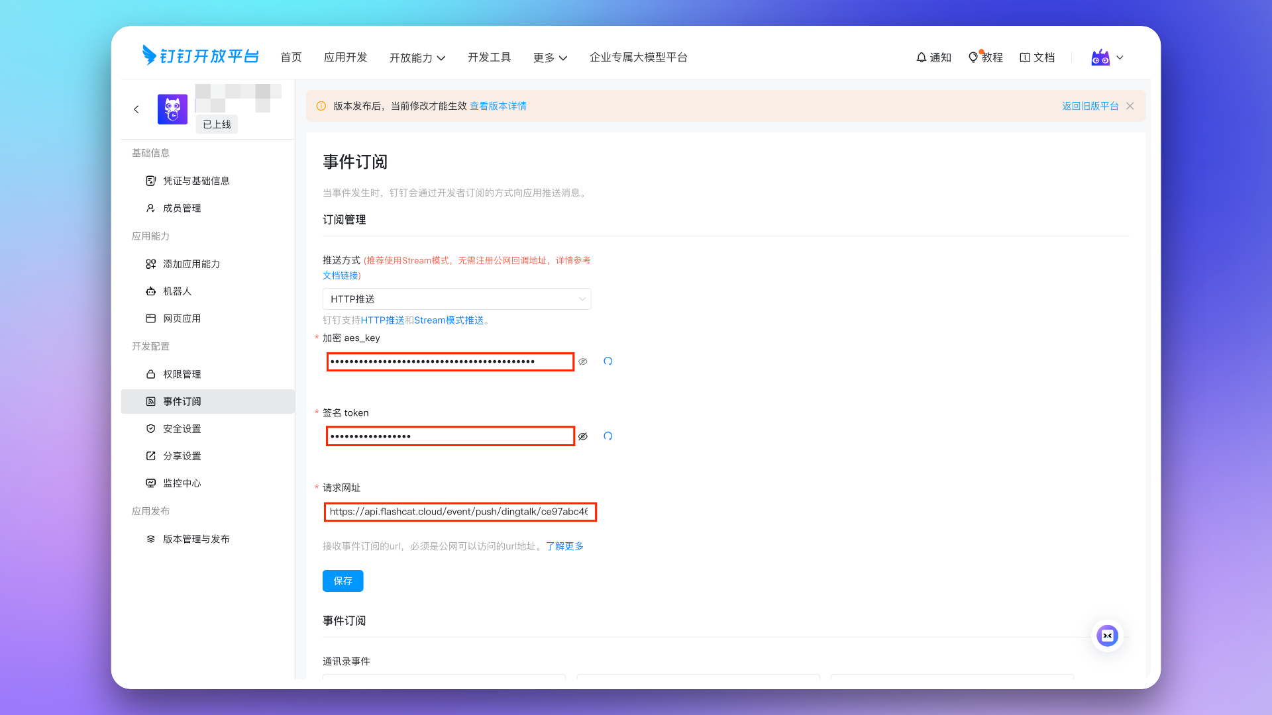This screenshot has height=715, width=1272.
Task: Click the 请求网址 URL input field
Action: 459,512
